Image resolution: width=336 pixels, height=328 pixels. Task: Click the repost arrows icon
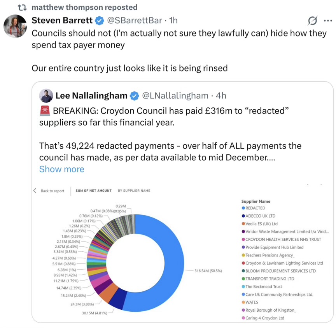22,7
